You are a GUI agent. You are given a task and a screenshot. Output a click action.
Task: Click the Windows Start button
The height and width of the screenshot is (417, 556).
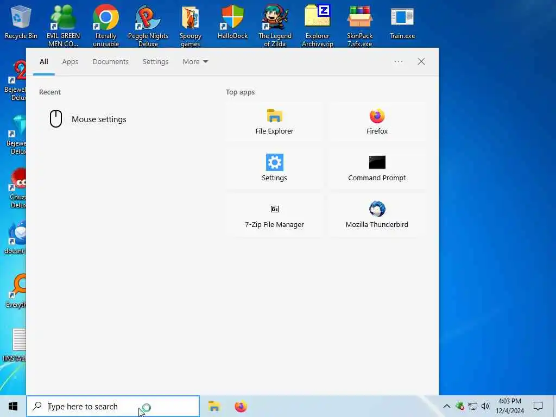click(13, 406)
